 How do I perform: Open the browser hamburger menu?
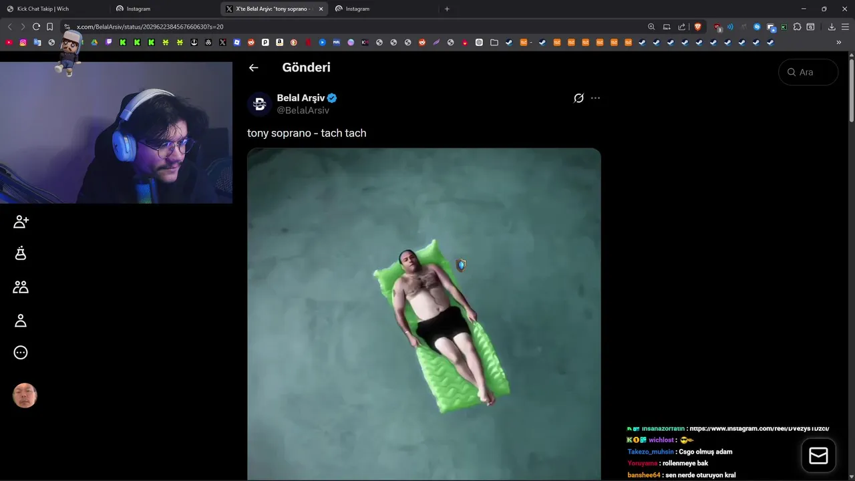coord(846,27)
